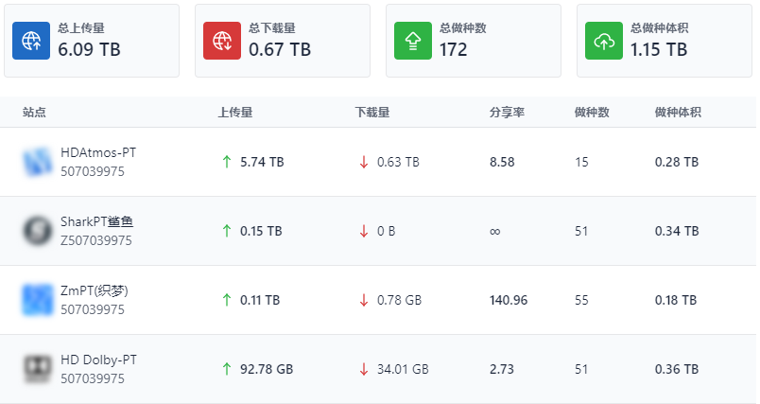Click the HDAtmos-PT site logo

37,162
